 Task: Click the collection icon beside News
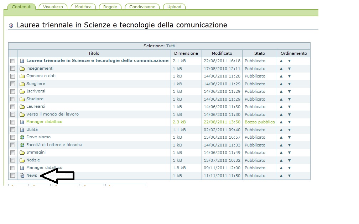pos(22,176)
